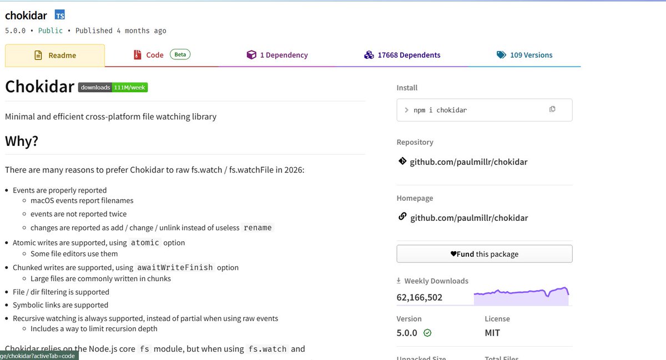The width and height of the screenshot is (666, 360).
Task: Click the Install section label
Action: 407,88
